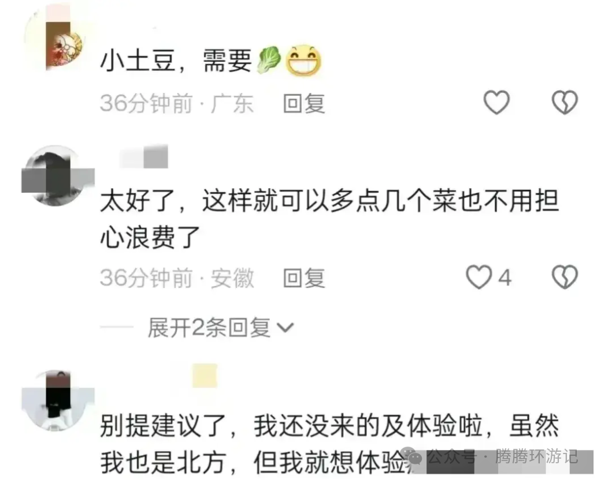
Task: Click the 36分钟前·广东 timestamp
Action: [177, 103]
